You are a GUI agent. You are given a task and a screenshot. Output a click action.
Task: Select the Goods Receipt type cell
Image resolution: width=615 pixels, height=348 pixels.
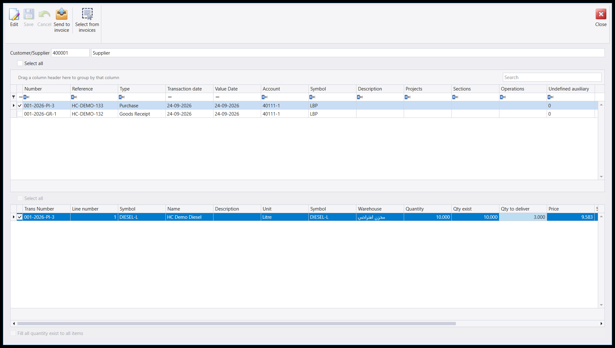pos(142,114)
